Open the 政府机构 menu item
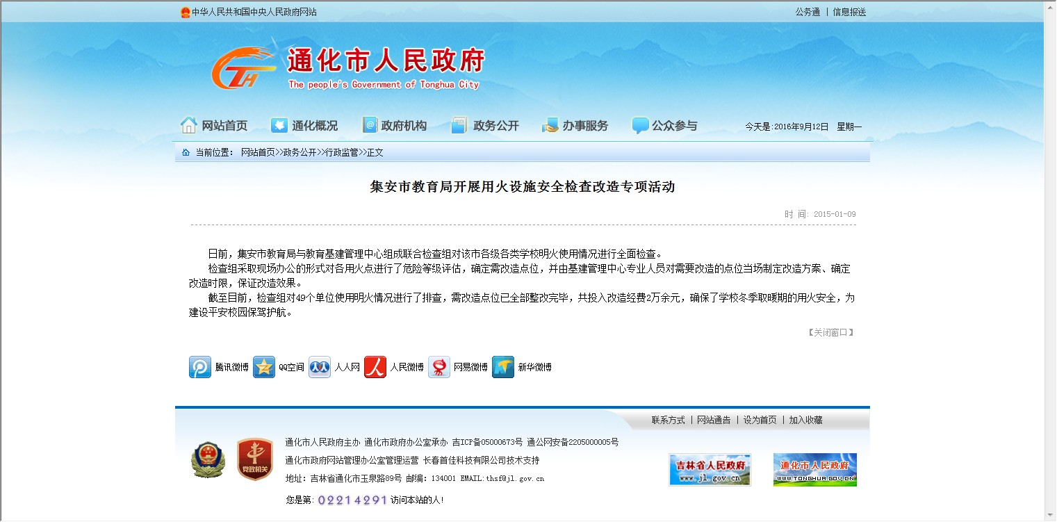This screenshot has width=1057, height=522. [395, 126]
